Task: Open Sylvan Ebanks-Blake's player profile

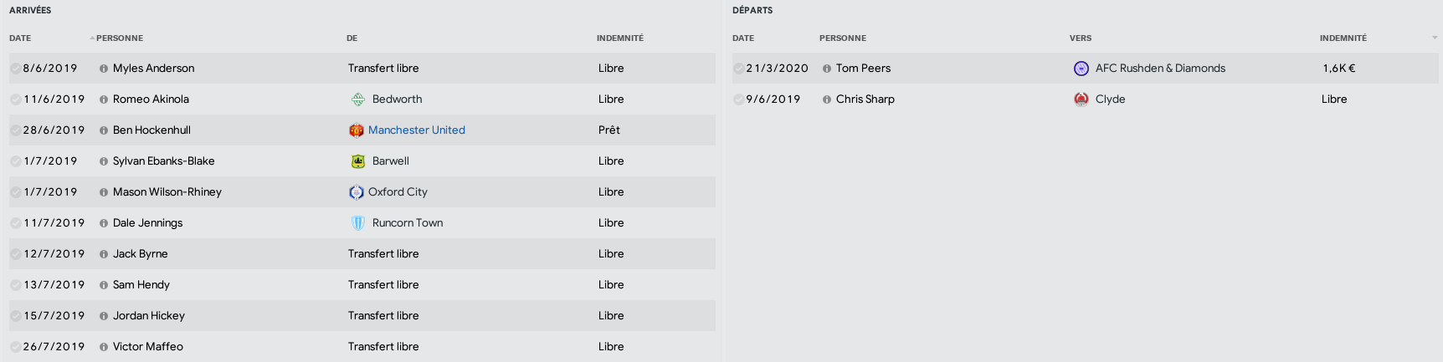Action: (164, 161)
